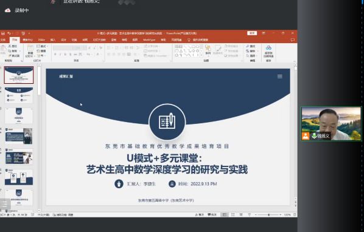The width and height of the screenshot is (364, 232).
Task: Click the New Slide (新建幻灯片) icon
Action: pyautogui.click(x=30, y=50)
